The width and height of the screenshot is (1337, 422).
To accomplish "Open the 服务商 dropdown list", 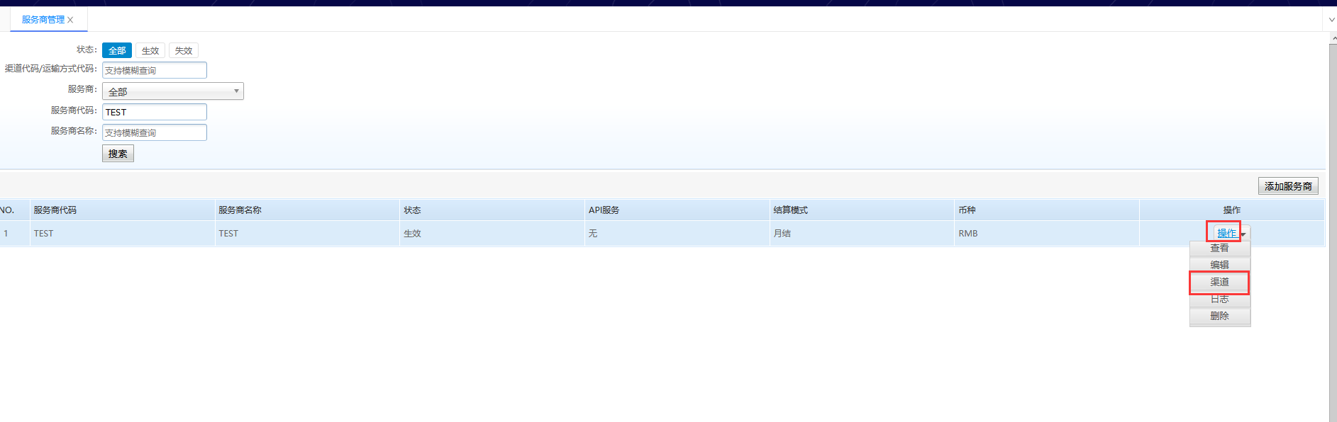I will click(172, 91).
